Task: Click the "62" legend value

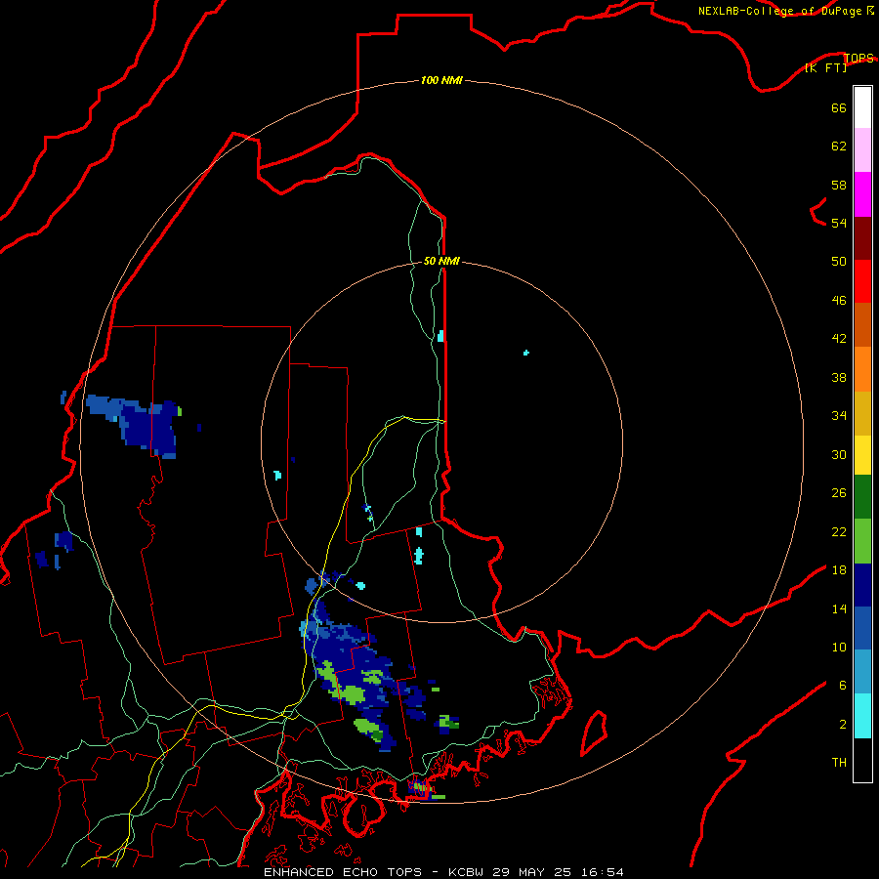Action: coord(839,146)
